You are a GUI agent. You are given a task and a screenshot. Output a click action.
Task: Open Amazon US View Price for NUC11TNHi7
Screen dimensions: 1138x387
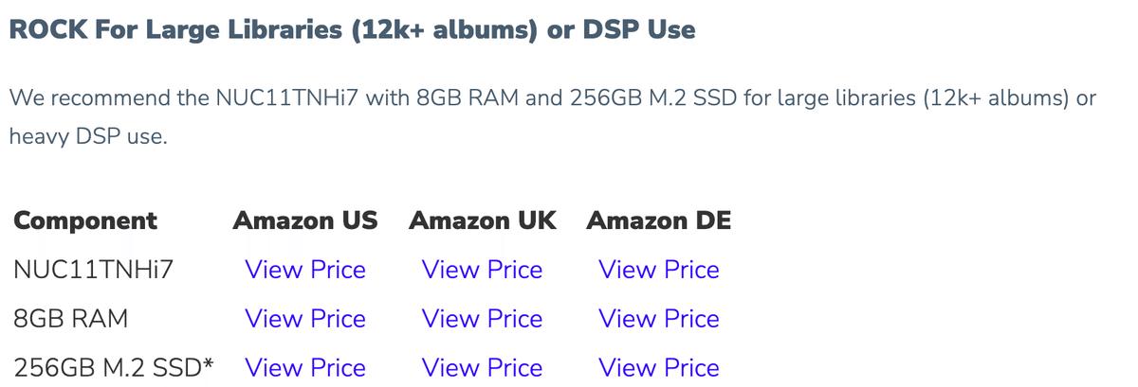pos(305,270)
